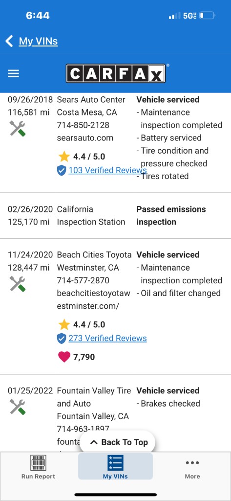
Task: Visit the searsauto.com website text
Action: 85,138
